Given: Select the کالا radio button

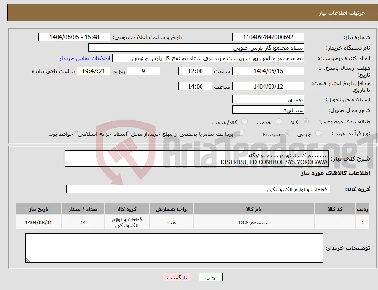Looking at the screenshot, I should [x=306, y=122].
